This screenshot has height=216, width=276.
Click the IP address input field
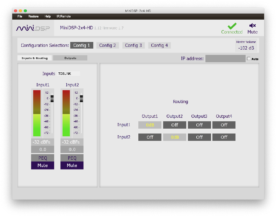tap(225, 59)
